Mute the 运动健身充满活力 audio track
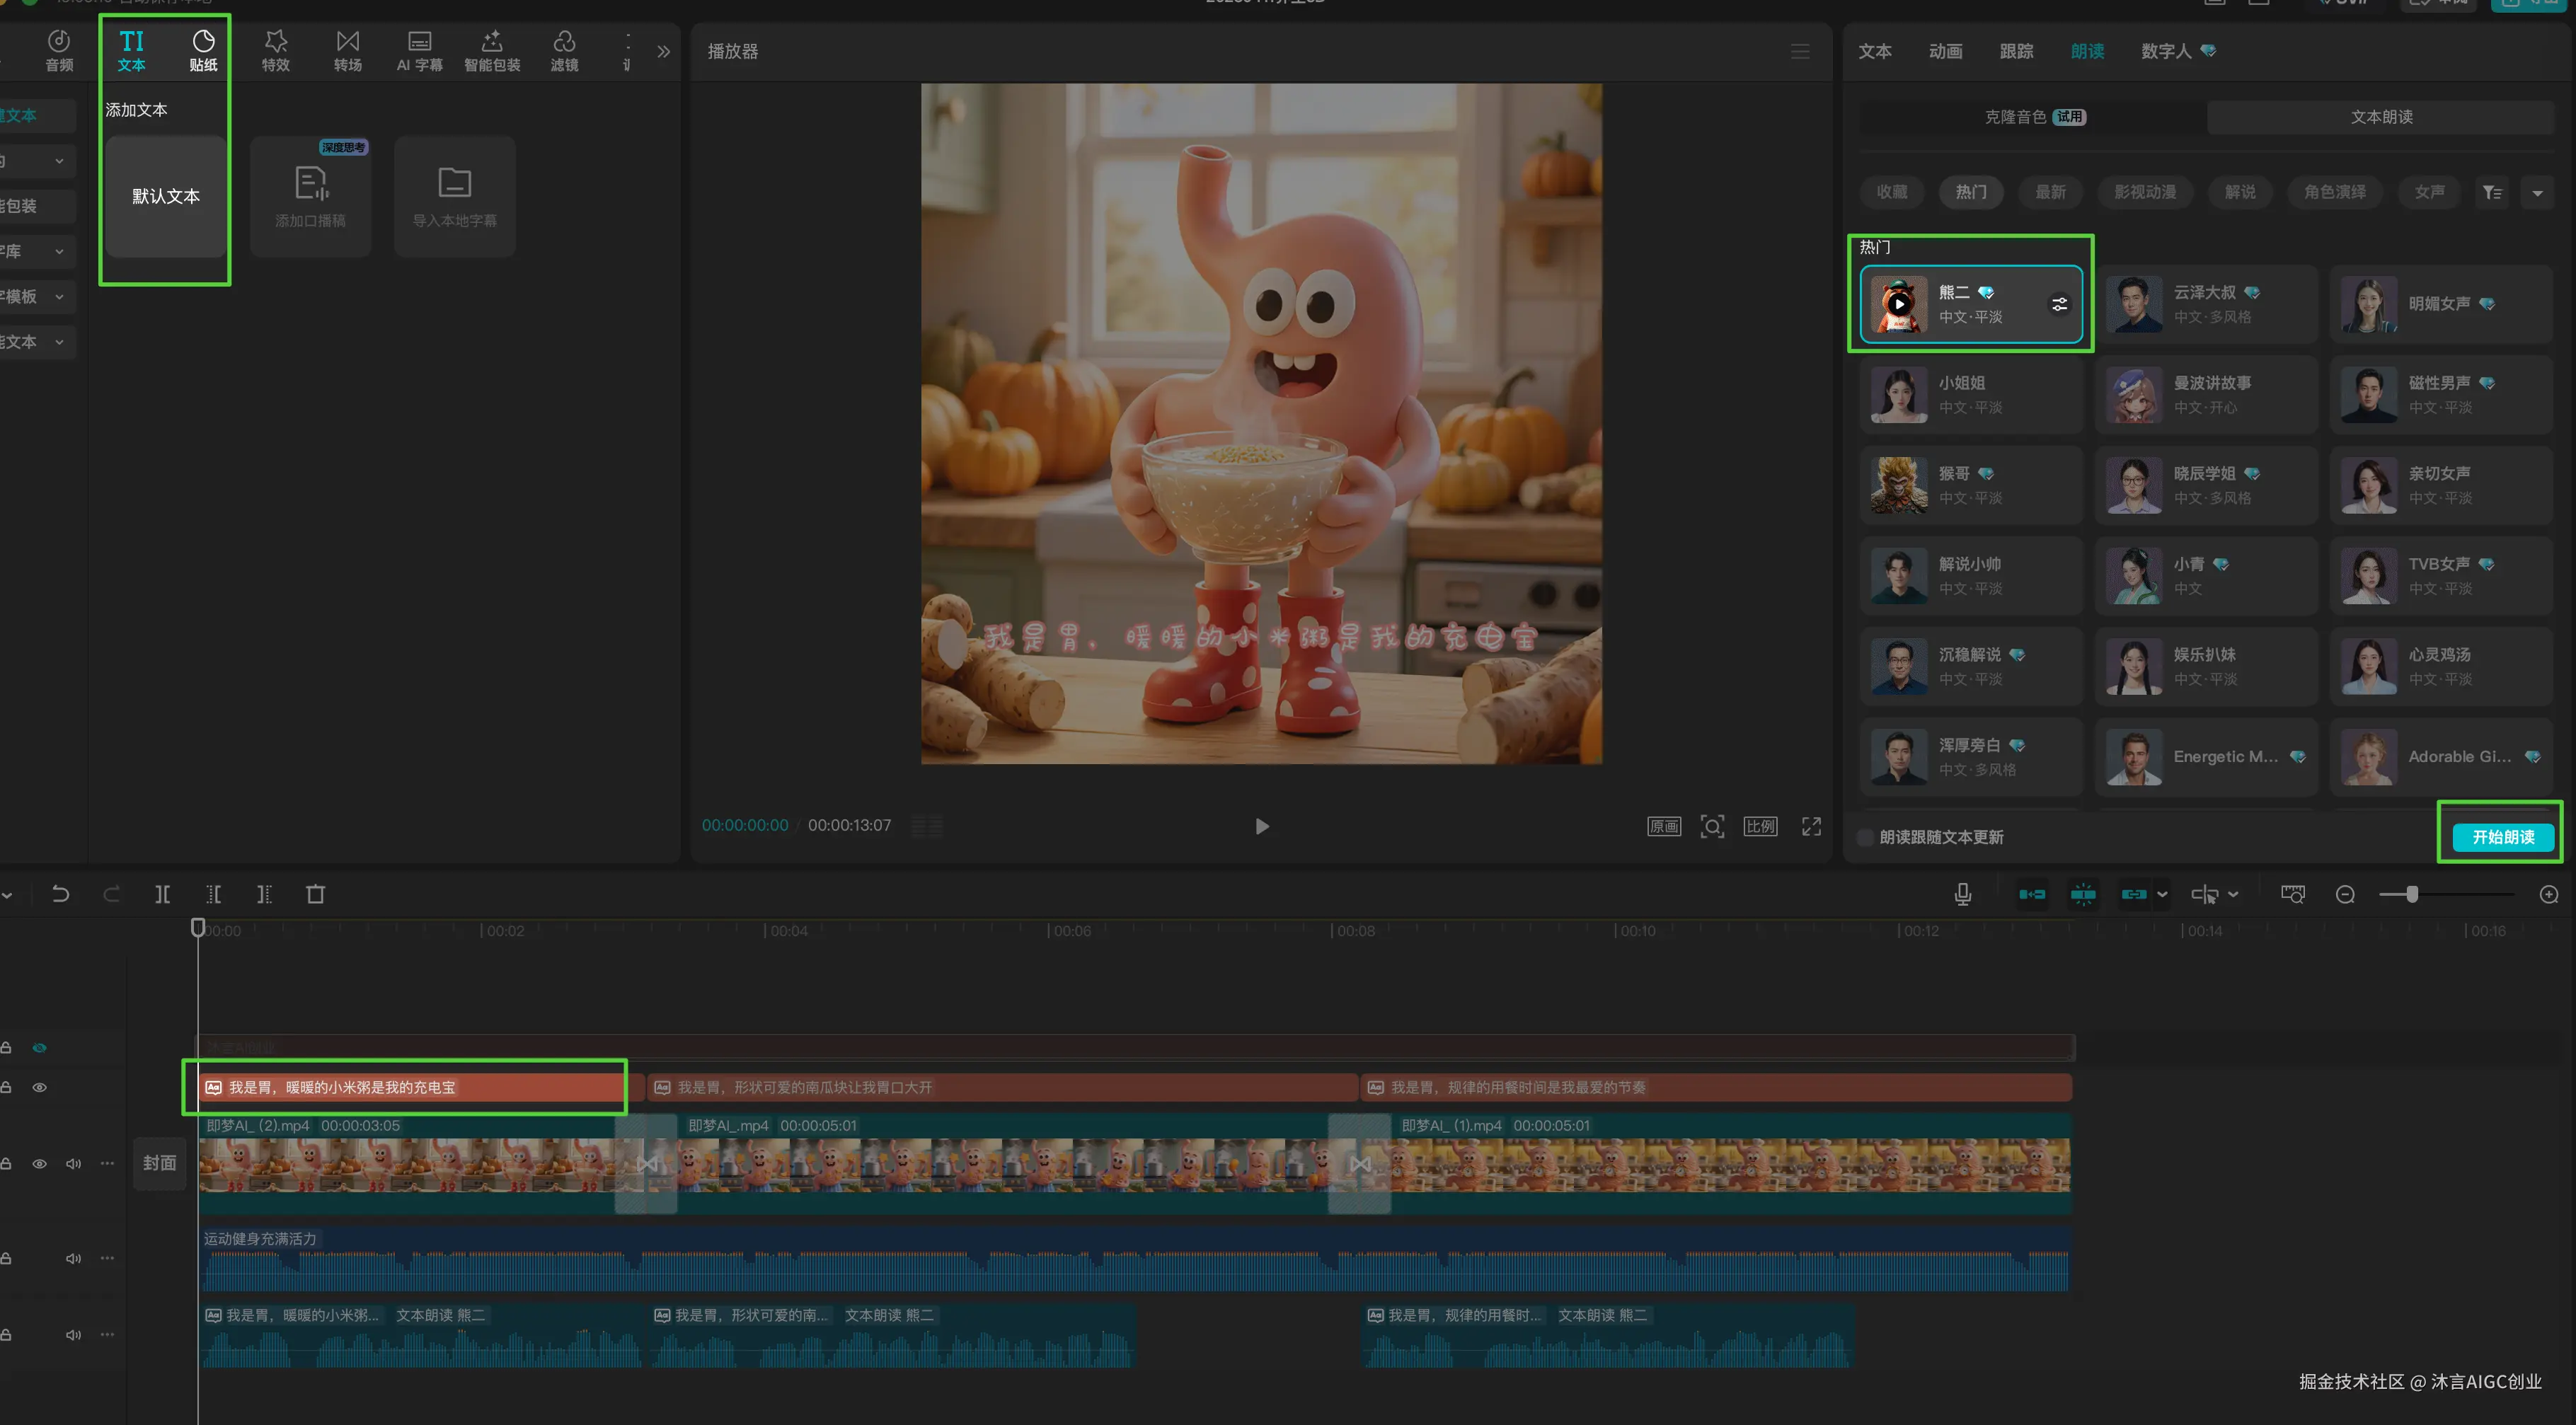The image size is (2576, 1425). (73, 1258)
